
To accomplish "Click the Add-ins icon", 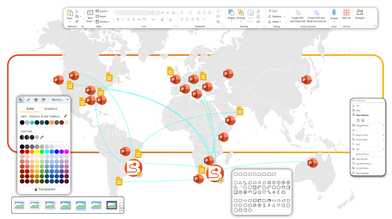I will 346,13.
